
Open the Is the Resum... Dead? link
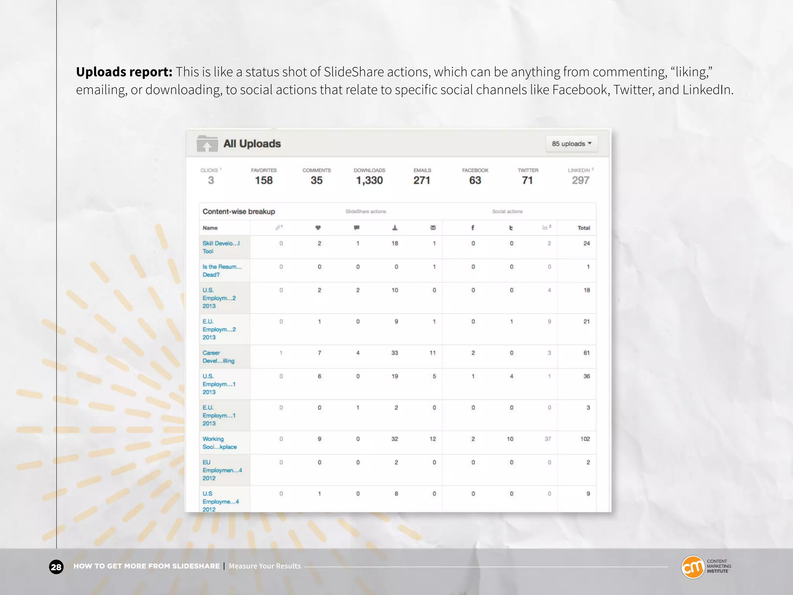pyautogui.click(x=222, y=271)
